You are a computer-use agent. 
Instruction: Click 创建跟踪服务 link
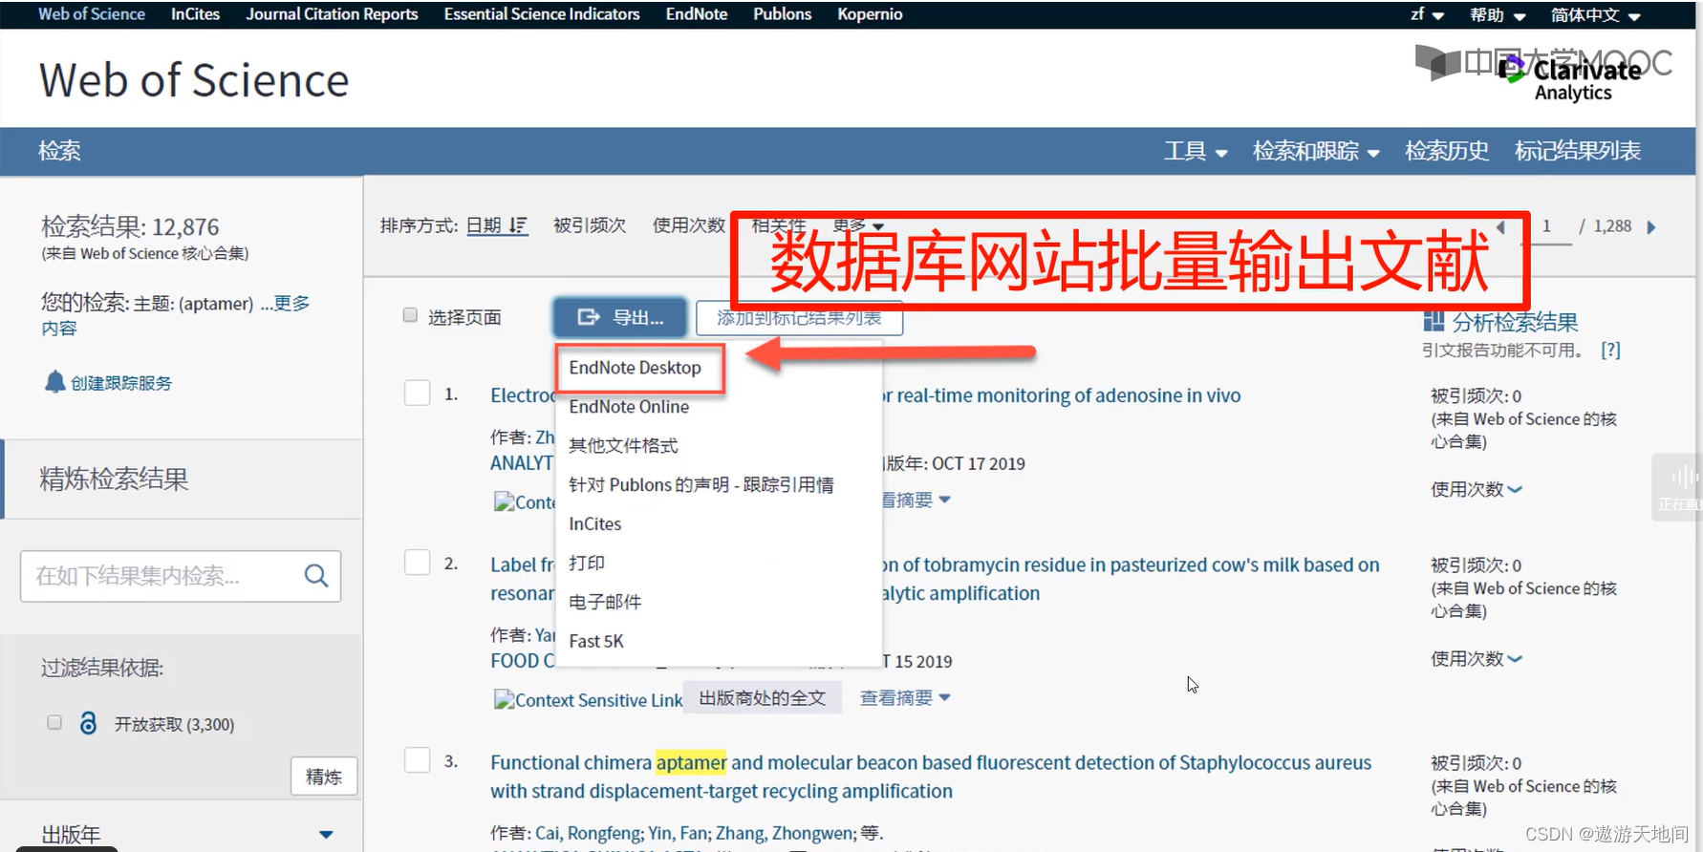(x=121, y=383)
